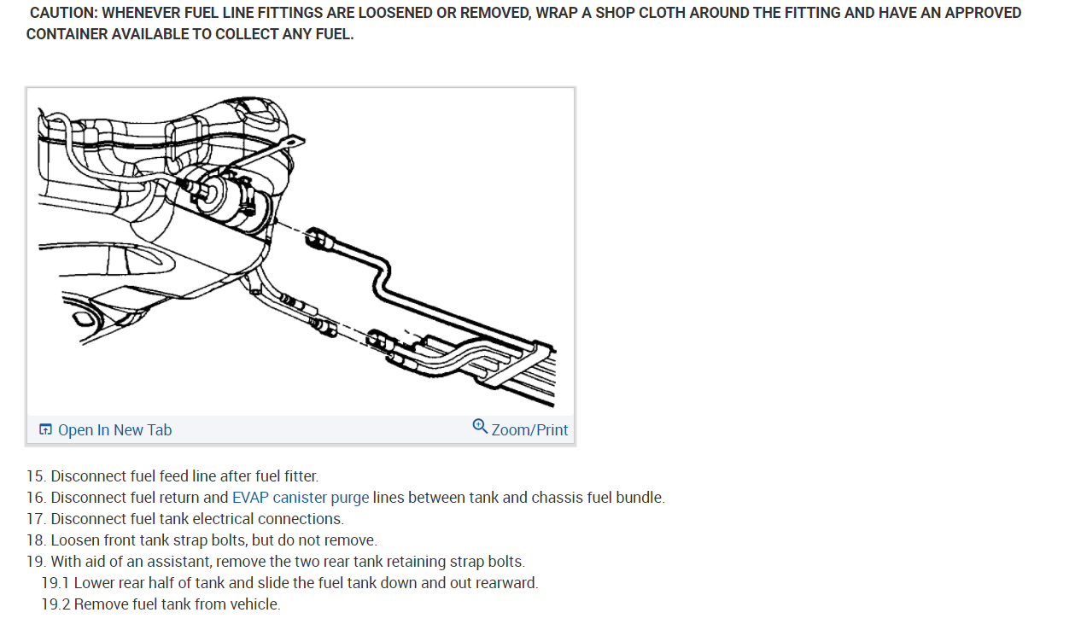Follow the EVAP canister purge link
The width and height of the screenshot is (1081, 630).
pos(301,498)
